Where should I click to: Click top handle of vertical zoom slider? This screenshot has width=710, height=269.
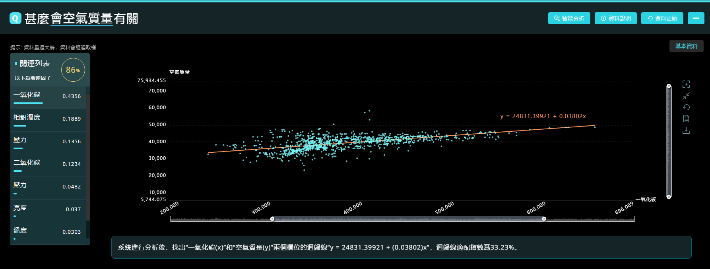click(x=669, y=86)
